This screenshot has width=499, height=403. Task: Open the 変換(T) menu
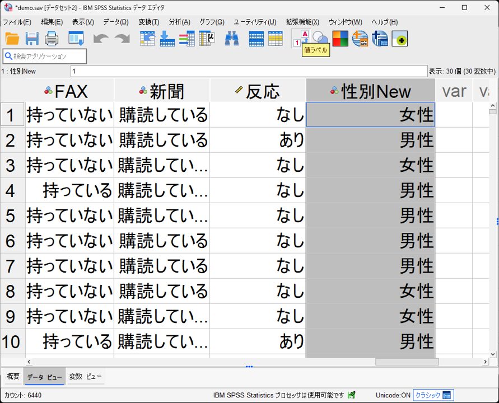pos(148,22)
